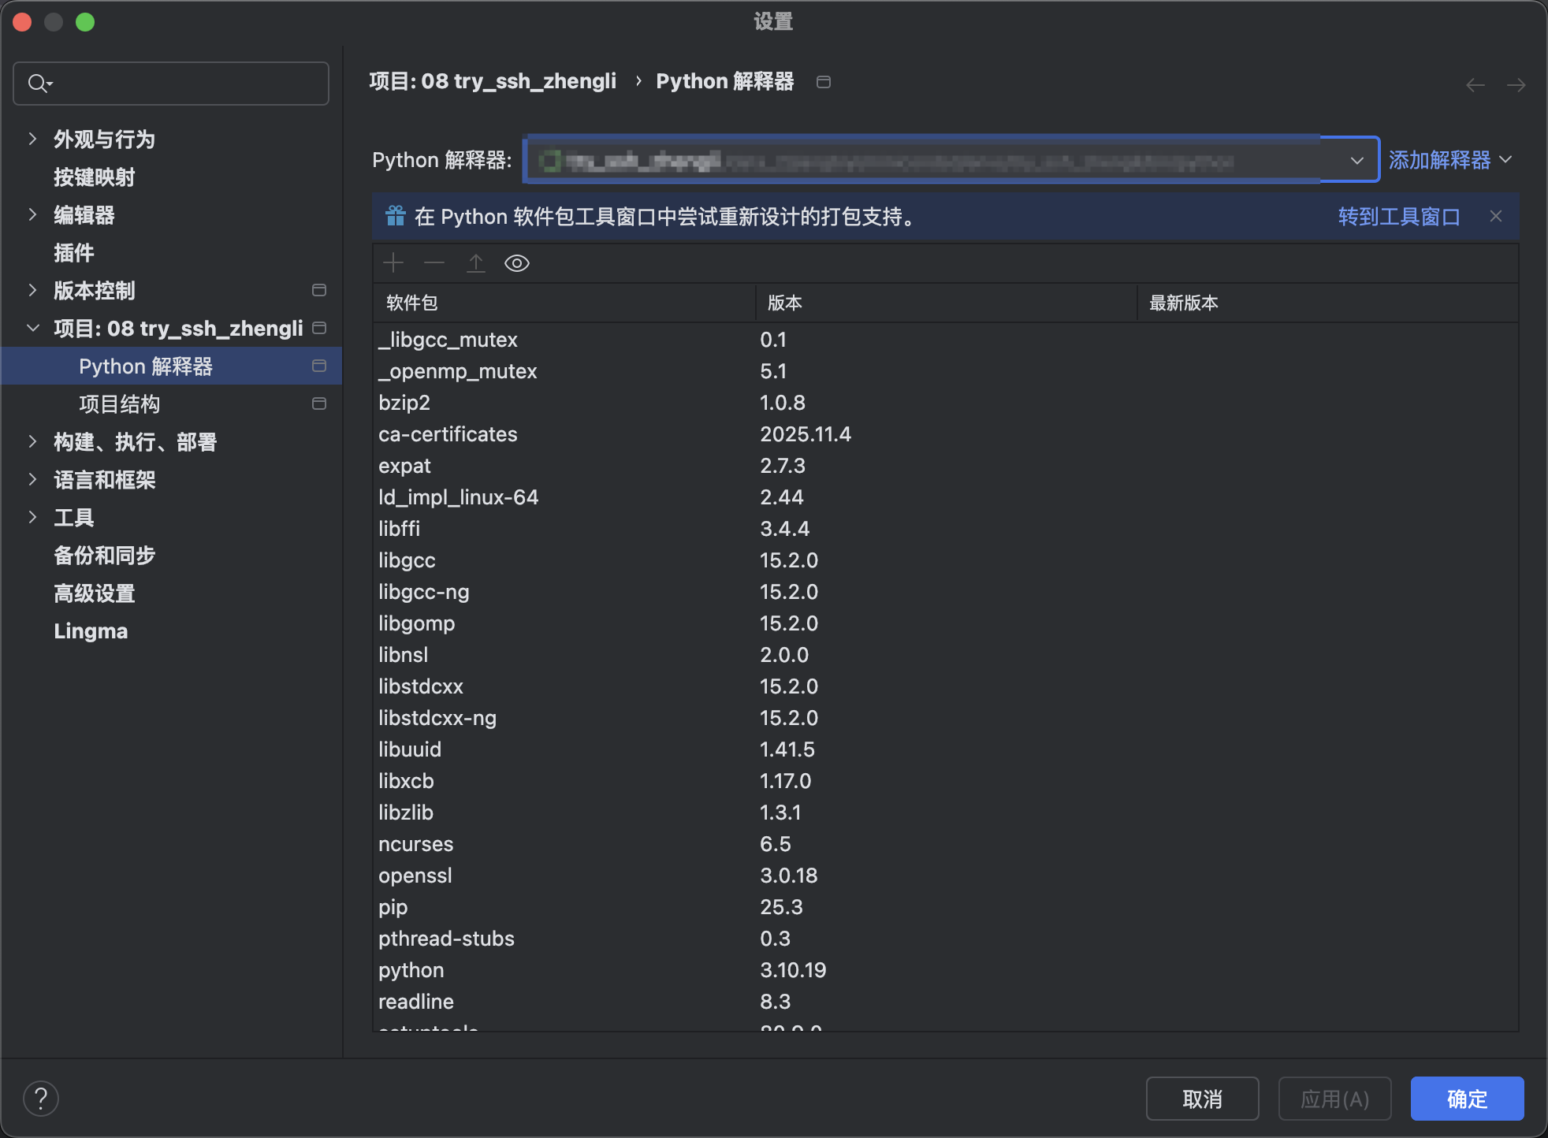The height and width of the screenshot is (1138, 1548).
Task: Open the 插件 settings page
Action: click(74, 253)
